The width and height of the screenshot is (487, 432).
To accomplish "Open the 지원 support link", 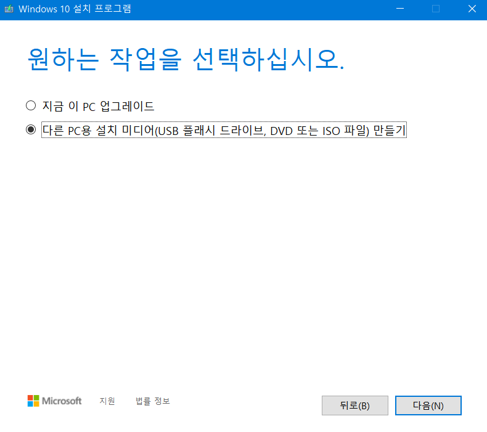I will coord(107,401).
